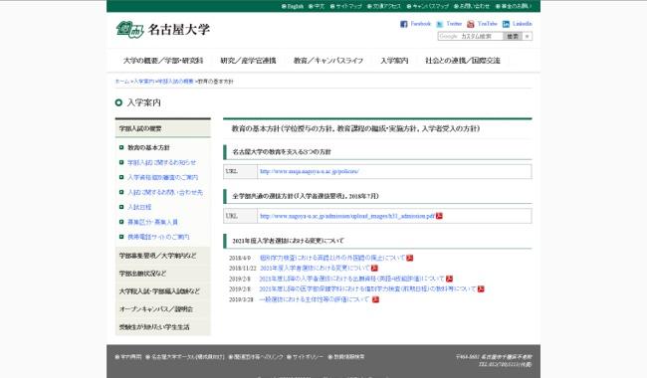Open the Facebook icon link

pos(404,24)
